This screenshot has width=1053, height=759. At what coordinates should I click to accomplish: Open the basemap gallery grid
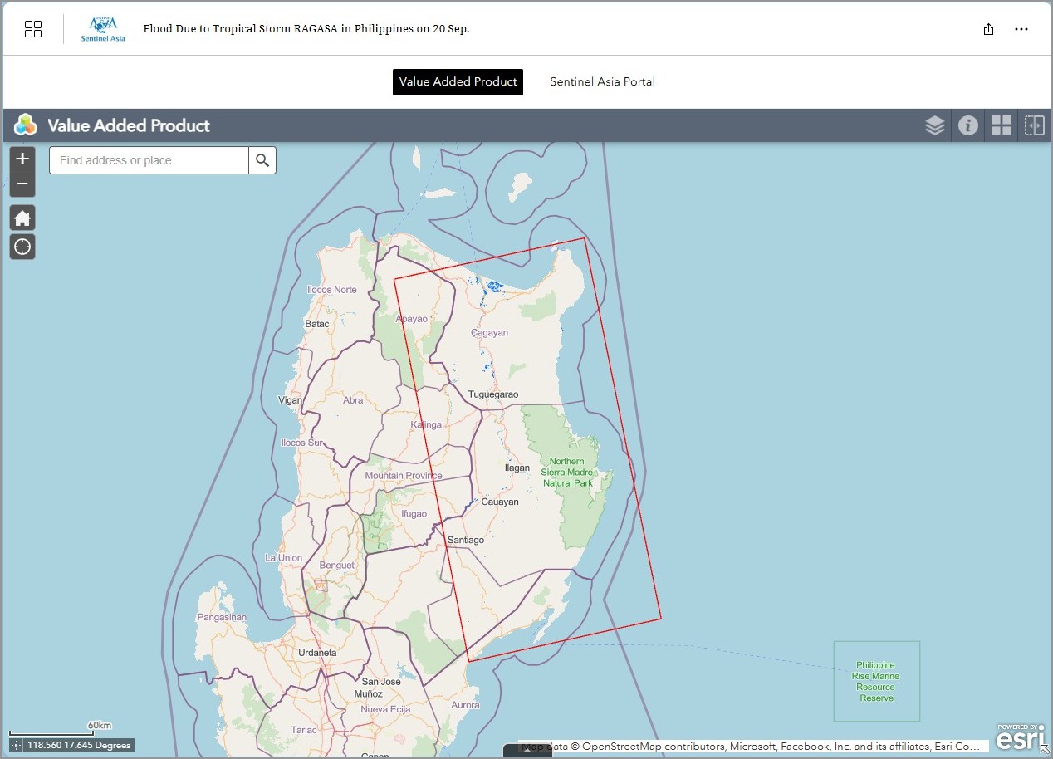(1002, 125)
